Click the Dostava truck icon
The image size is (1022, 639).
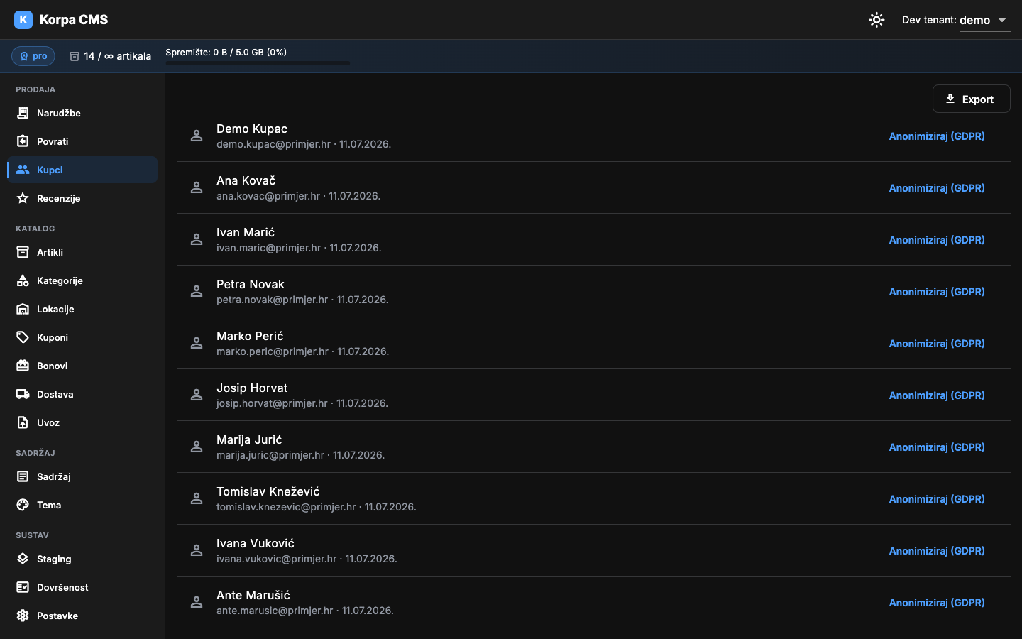tap(23, 394)
